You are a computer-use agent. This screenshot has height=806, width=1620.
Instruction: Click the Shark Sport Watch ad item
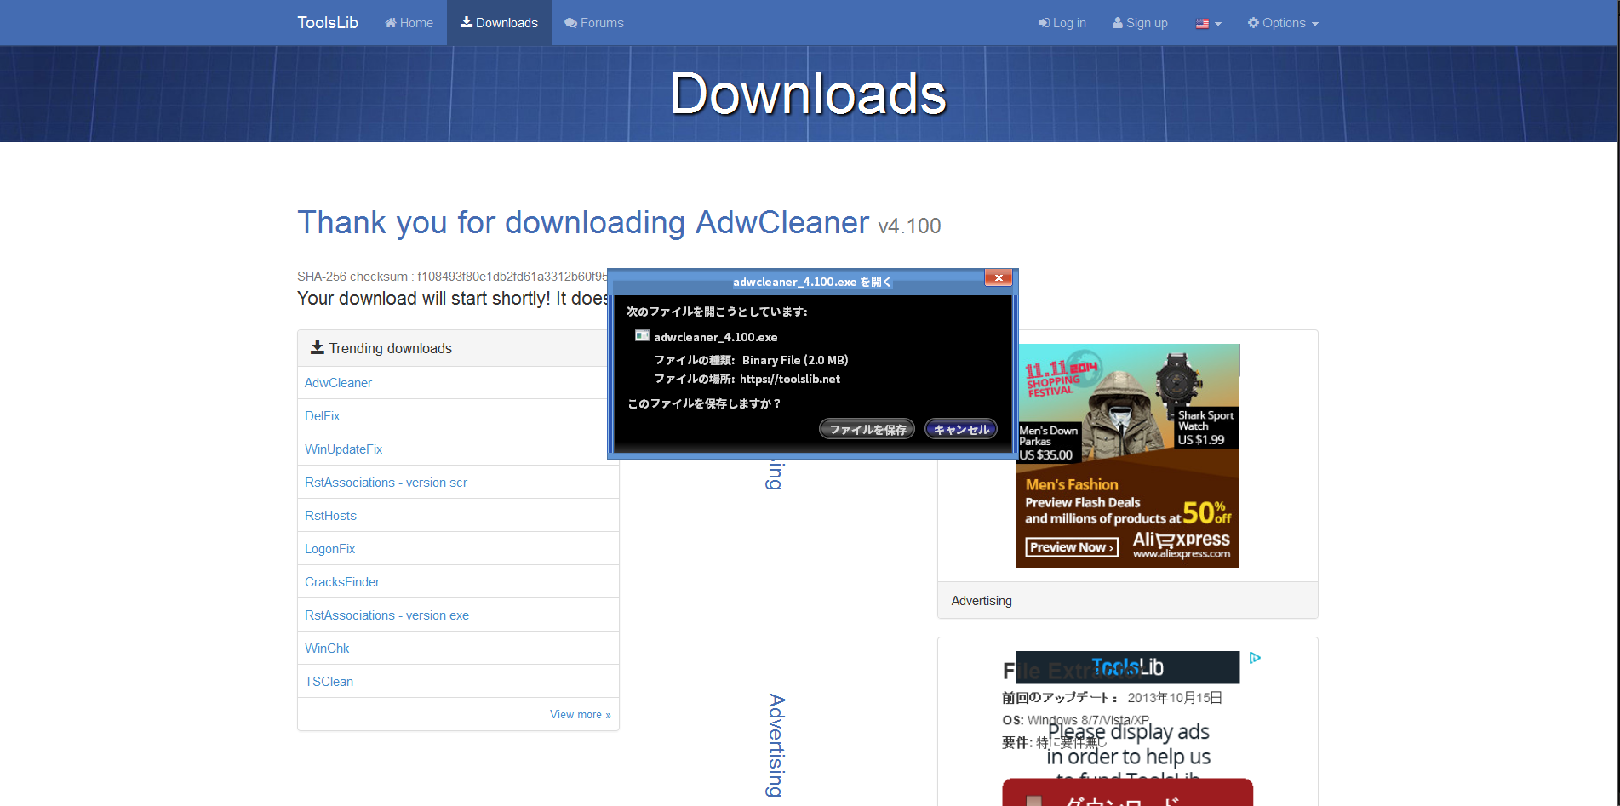(x=1205, y=427)
